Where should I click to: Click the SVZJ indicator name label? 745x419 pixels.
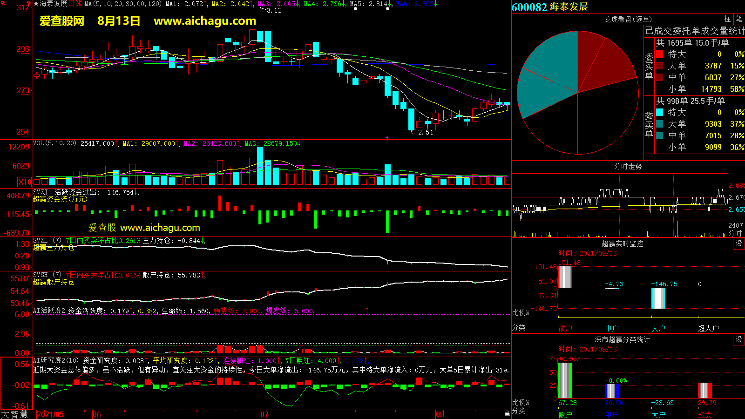click(x=40, y=192)
